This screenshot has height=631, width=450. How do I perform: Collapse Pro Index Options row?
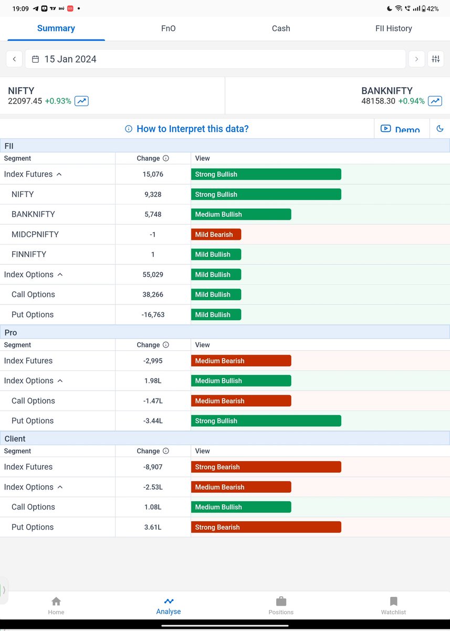(x=59, y=381)
